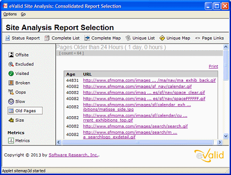
Task: Select the Visited report label
Action: pos(22,74)
